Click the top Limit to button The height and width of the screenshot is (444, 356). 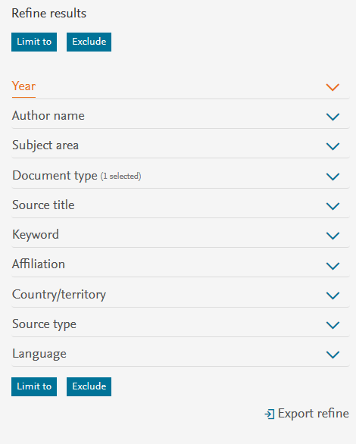[x=34, y=42]
